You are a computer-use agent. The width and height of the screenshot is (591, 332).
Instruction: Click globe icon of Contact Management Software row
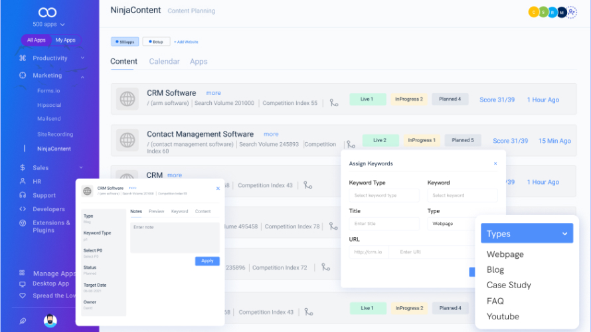pos(127,140)
